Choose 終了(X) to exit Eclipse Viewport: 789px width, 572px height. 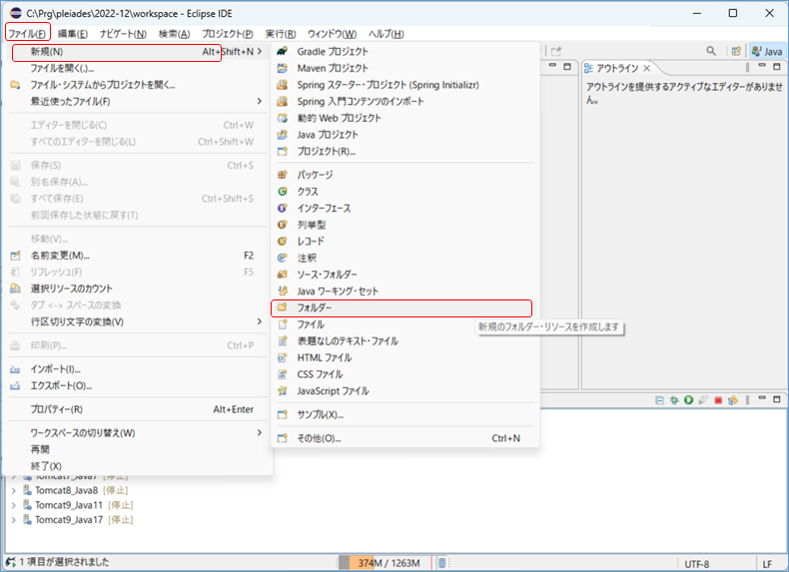coord(138,466)
